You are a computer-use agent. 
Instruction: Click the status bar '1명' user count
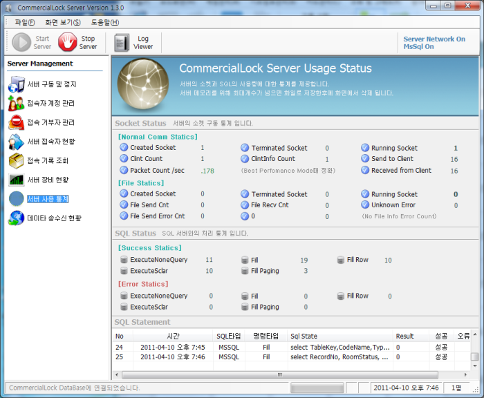(x=456, y=388)
